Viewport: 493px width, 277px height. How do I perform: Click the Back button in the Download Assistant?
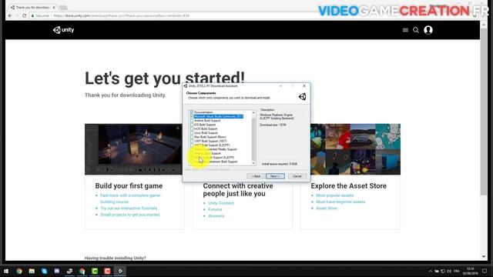[x=256, y=176]
